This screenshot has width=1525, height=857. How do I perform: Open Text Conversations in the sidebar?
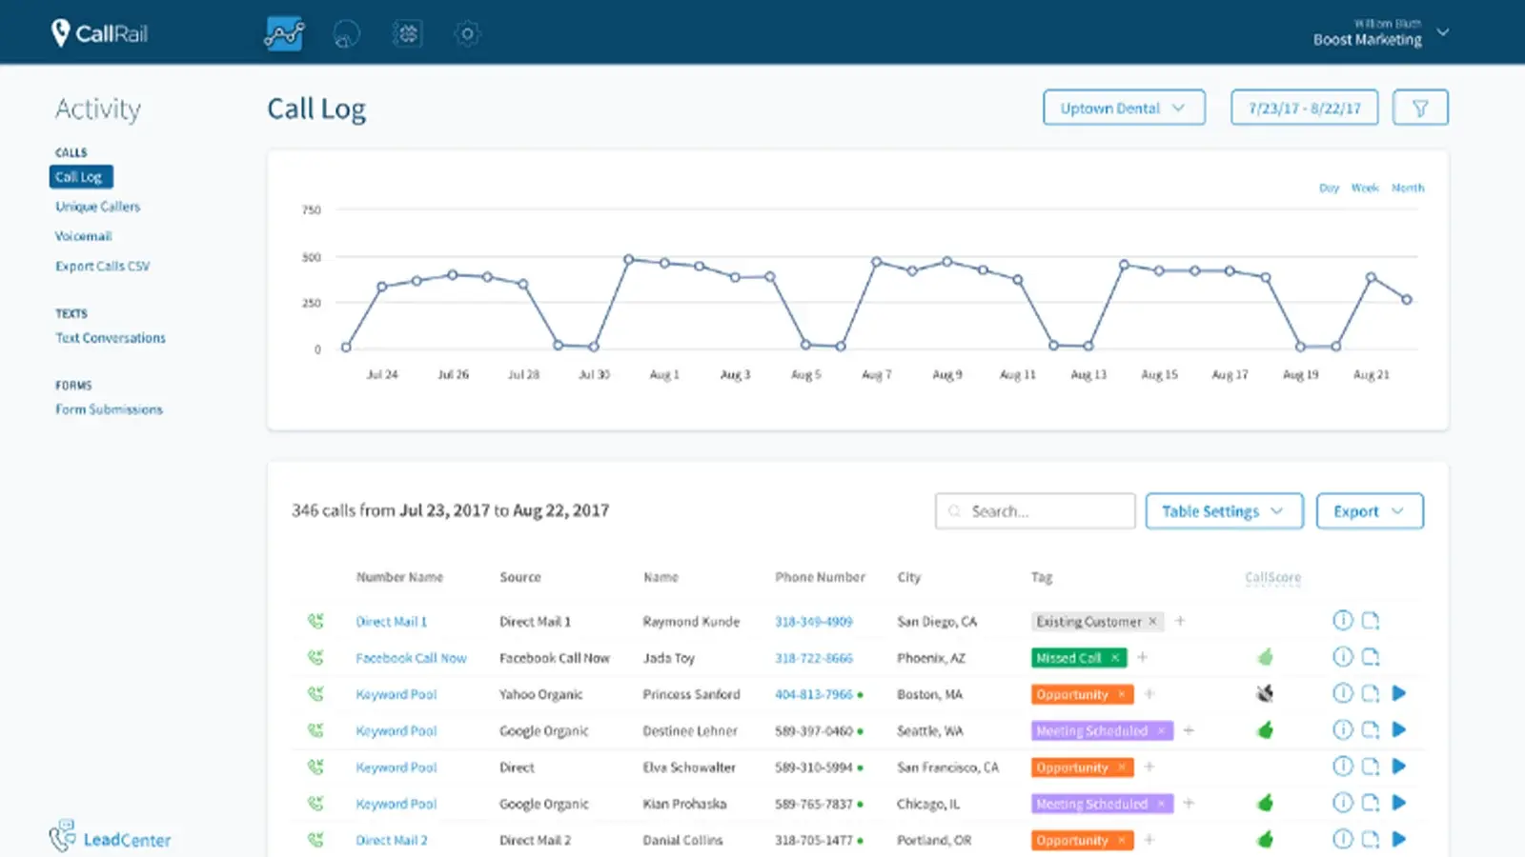(110, 338)
